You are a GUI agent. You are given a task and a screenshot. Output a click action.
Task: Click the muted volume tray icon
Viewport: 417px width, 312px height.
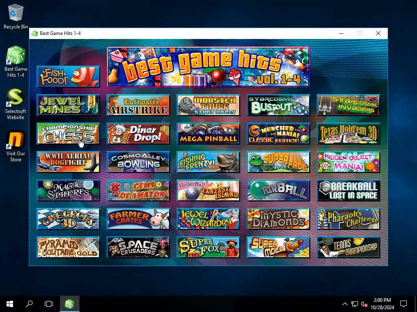[364, 304]
